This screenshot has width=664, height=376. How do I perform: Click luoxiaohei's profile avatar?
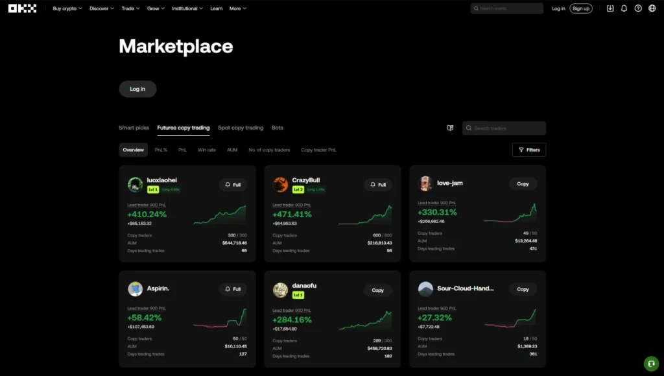135,184
